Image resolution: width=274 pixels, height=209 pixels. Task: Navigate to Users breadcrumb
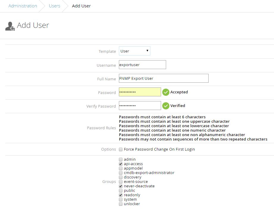[54, 6]
